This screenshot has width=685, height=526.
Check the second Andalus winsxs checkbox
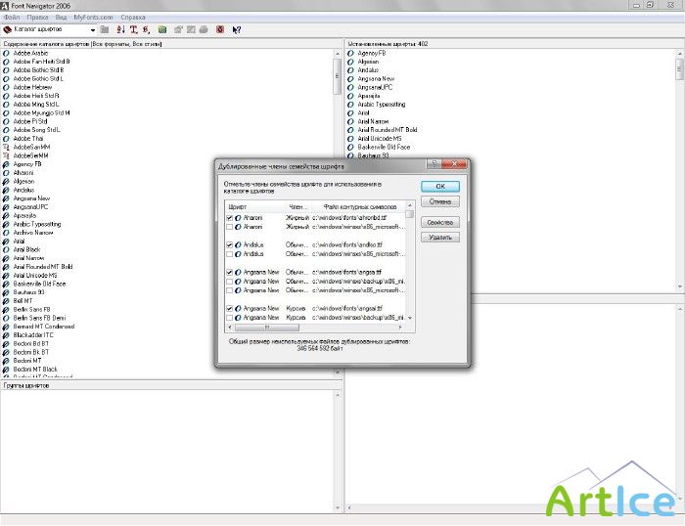(x=230, y=253)
